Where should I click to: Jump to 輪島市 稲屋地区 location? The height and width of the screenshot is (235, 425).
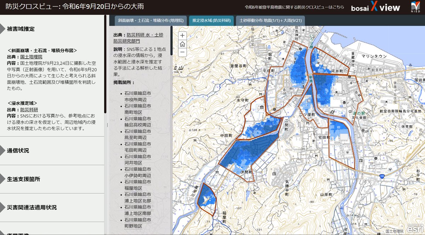tap(138, 185)
